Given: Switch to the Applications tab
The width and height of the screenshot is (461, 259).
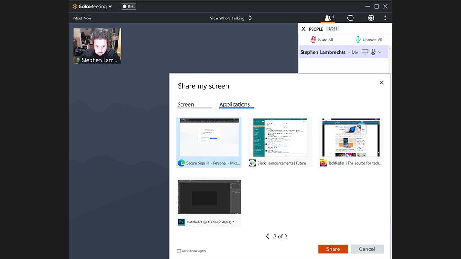Looking at the screenshot, I should click(236, 104).
